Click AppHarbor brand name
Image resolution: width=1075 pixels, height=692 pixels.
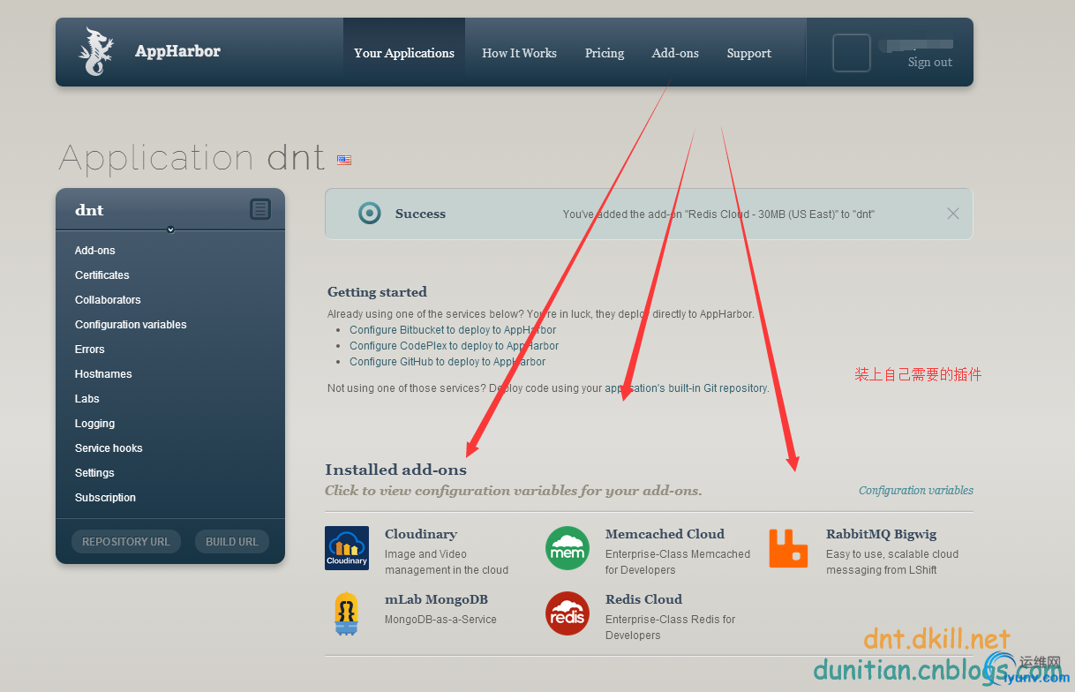(x=177, y=51)
